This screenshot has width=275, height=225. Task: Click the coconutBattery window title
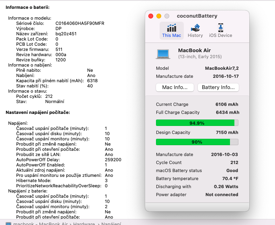point(197,16)
